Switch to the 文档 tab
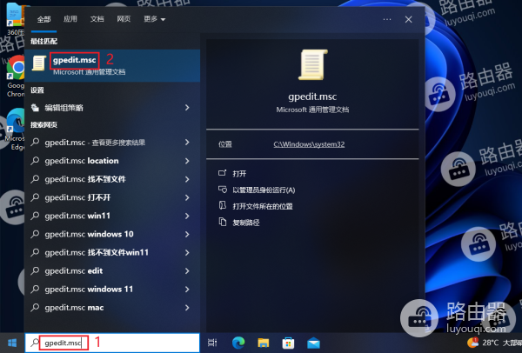 pyautogui.click(x=97, y=19)
